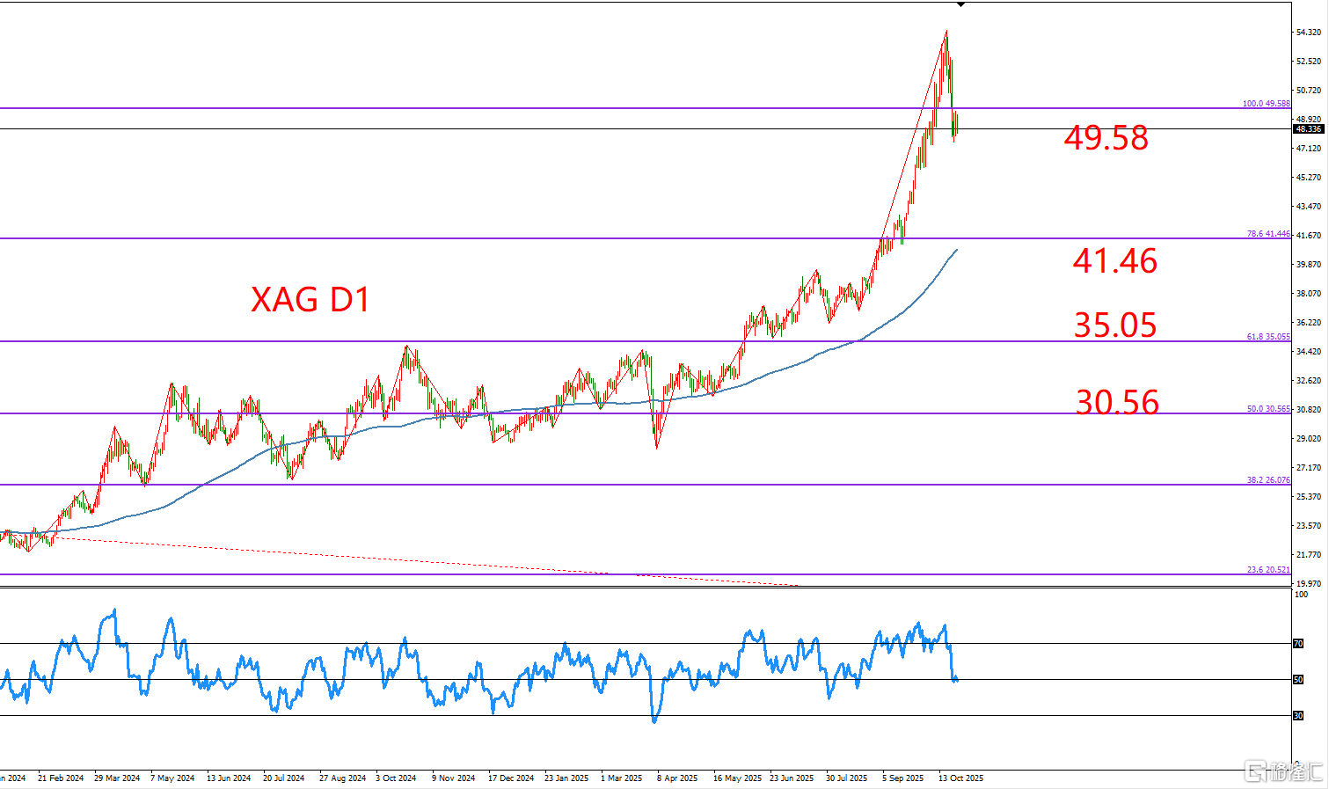1329x789 pixels.
Task: Click the 8 Apr 2025 date label
Action: tap(676, 778)
